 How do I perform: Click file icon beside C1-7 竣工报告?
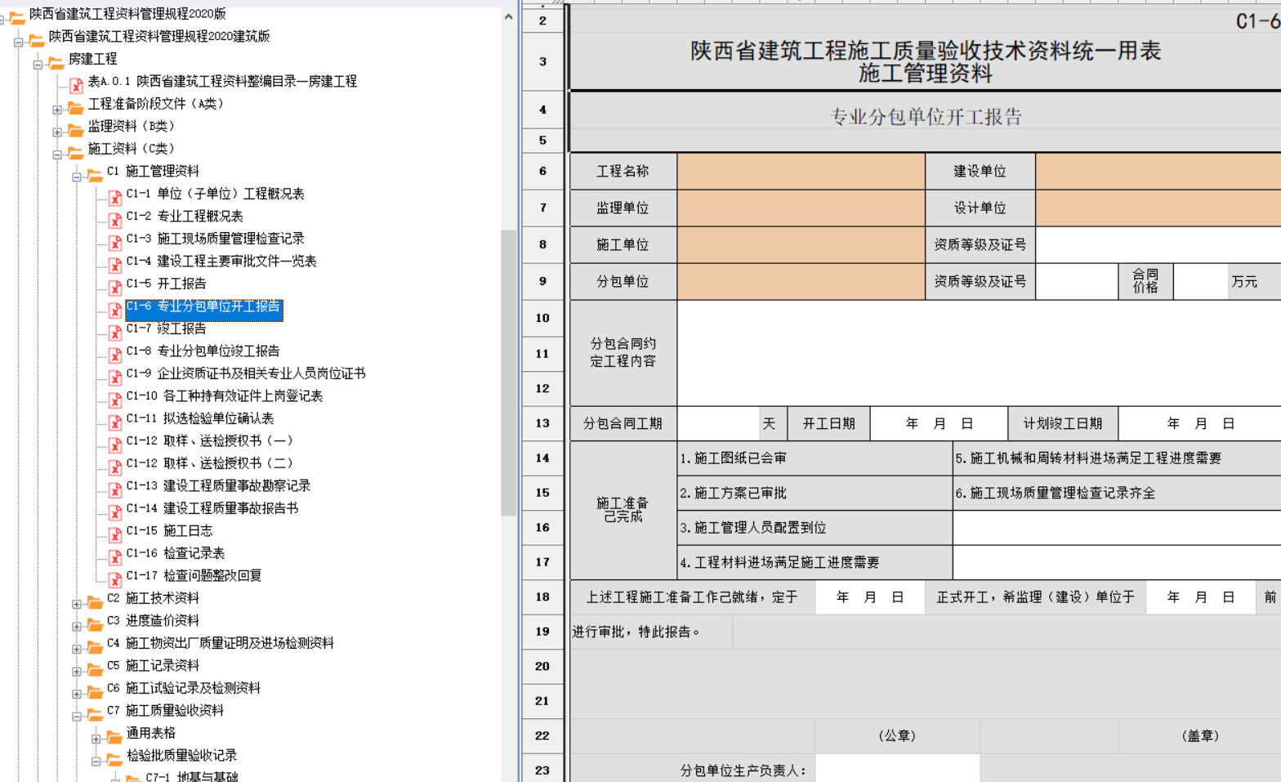(115, 332)
